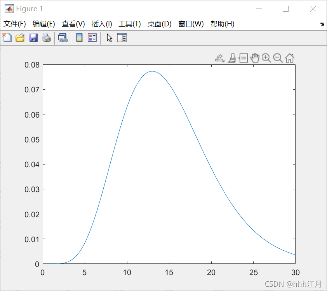Select the zoom in magnifier
Screen dimensions: 327x291
pos(266,58)
